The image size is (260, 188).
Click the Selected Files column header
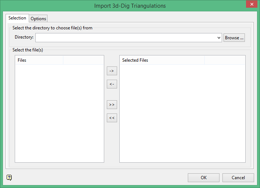pos(162,60)
